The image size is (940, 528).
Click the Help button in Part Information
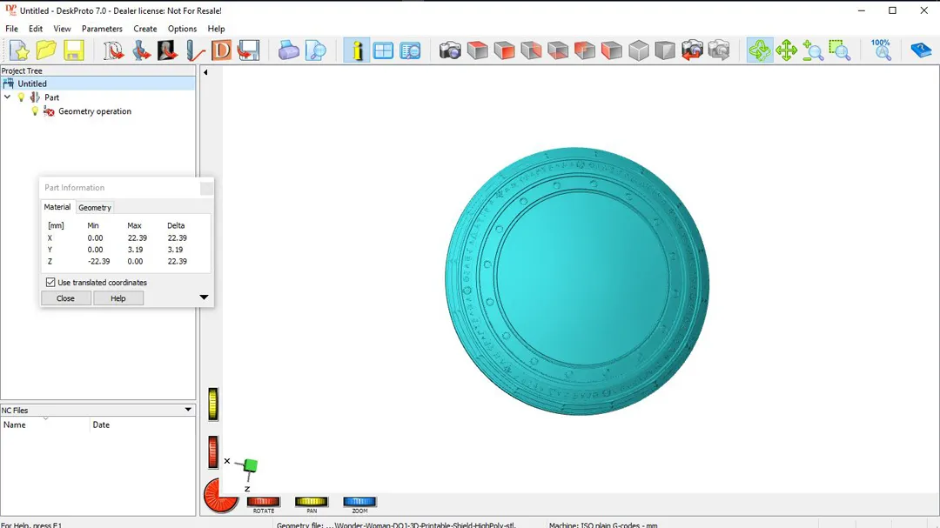coord(118,298)
